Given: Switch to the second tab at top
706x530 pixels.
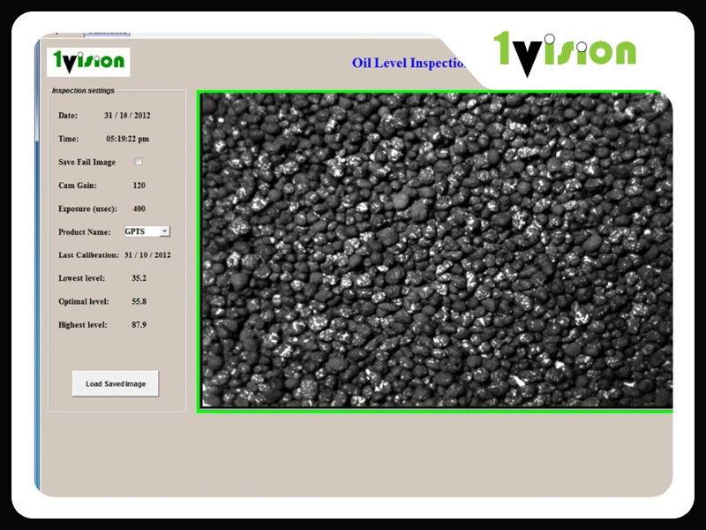Looking at the screenshot, I should [x=106, y=34].
